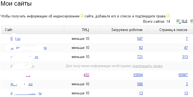The height and width of the screenshot is (97, 193).
Task: Open loaded pages count 13
Action: coord(141,93)
